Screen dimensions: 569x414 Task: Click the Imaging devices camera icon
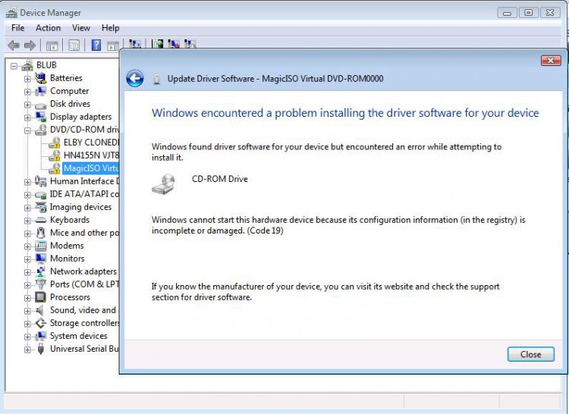pos(41,207)
